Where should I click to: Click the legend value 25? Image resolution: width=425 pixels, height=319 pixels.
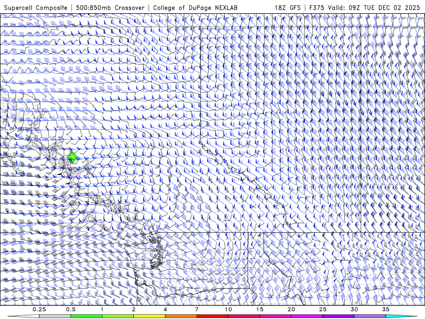pyautogui.click(x=323, y=309)
